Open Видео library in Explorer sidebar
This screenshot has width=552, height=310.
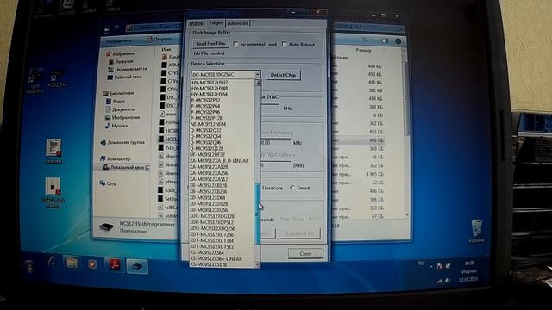(116, 102)
